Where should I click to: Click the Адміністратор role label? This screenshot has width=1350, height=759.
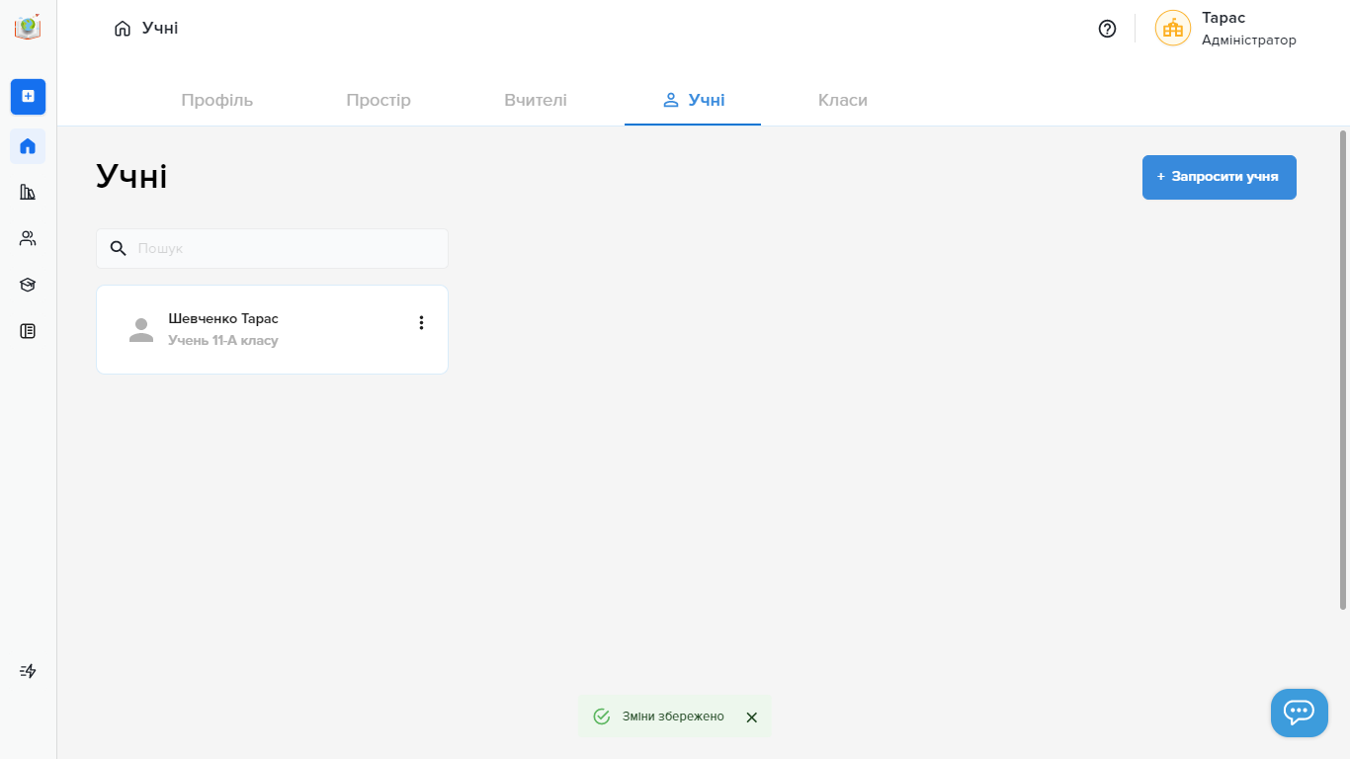coord(1249,40)
